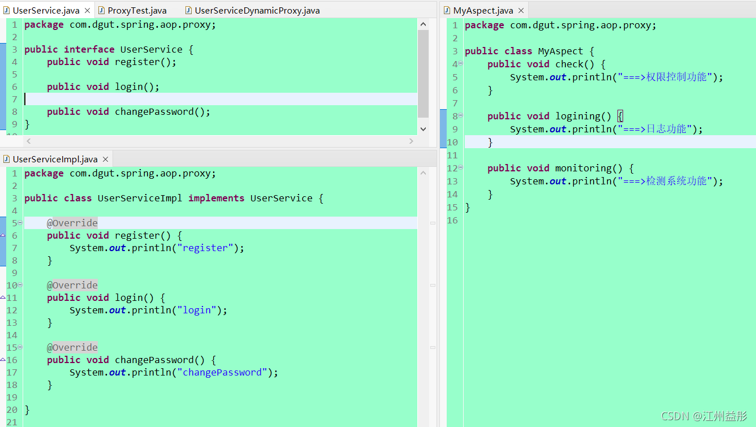Close the UserServiceImpl.java editor tab
This screenshot has height=427, width=756.
[106, 159]
